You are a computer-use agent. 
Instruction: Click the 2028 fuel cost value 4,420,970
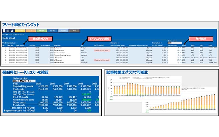click(x=86, y=89)
